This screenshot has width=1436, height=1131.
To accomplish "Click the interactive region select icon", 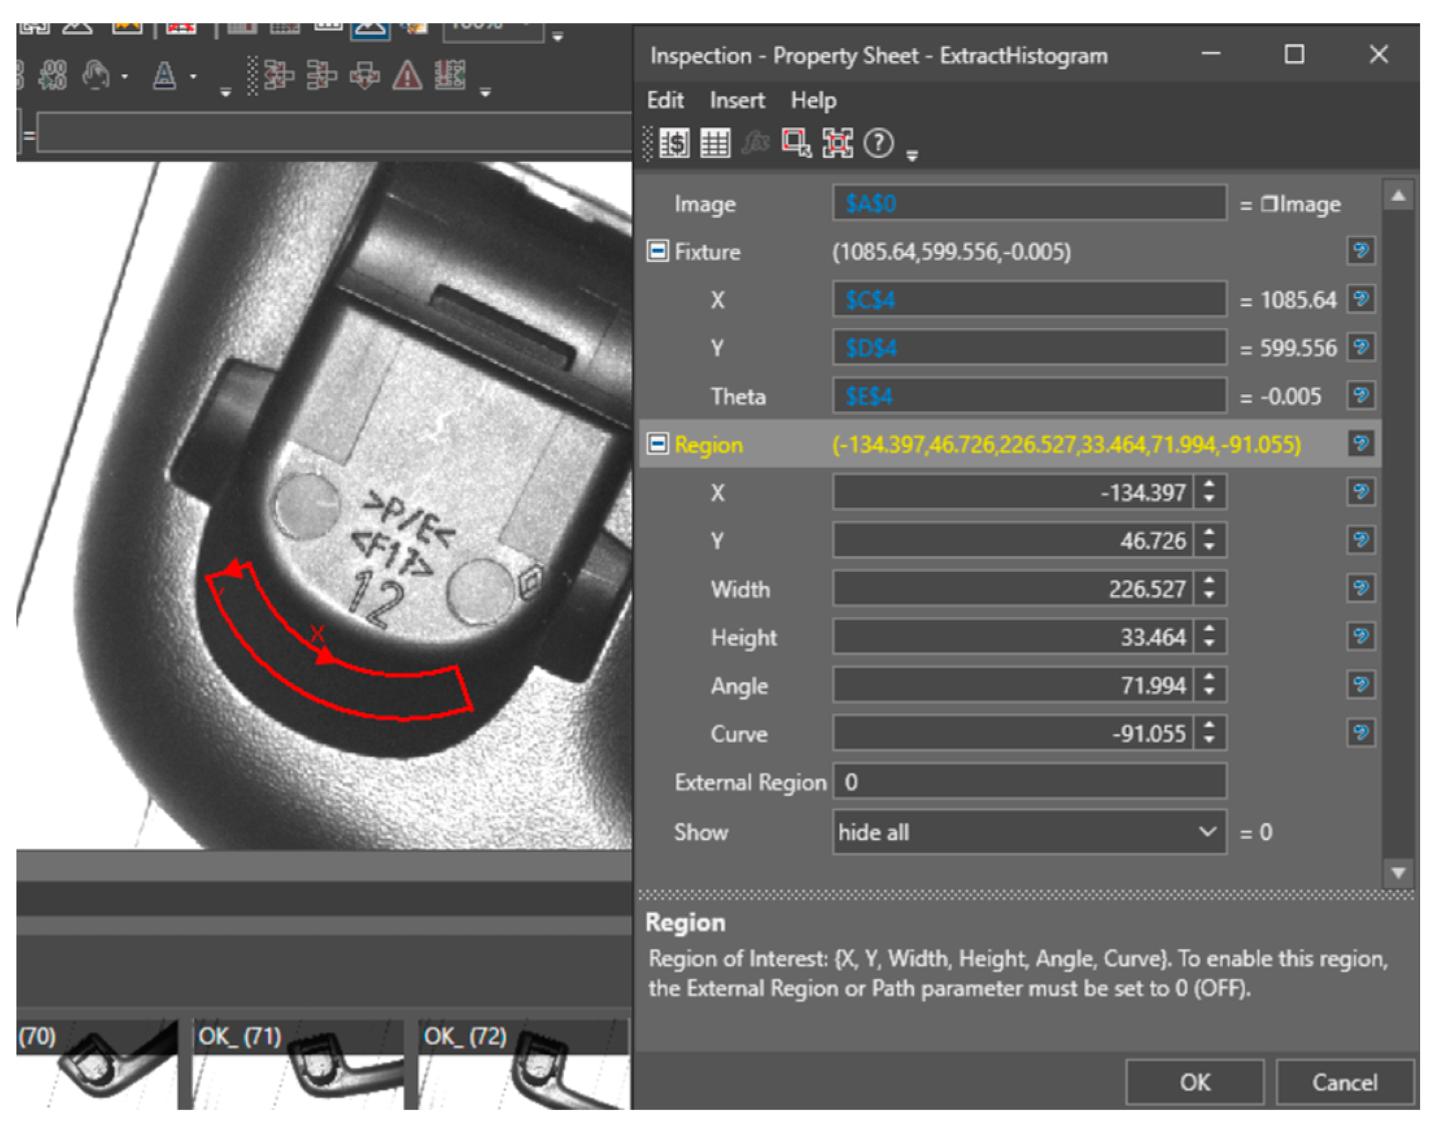I will (x=795, y=143).
